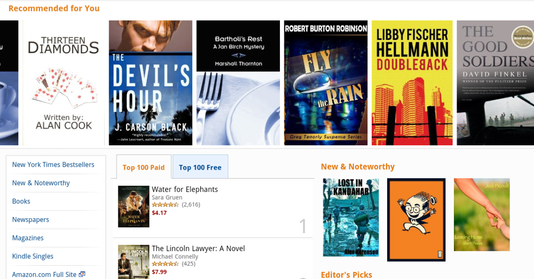534x279 pixels.
Task: Select The Good Soldiers book cover
Action: click(x=495, y=83)
